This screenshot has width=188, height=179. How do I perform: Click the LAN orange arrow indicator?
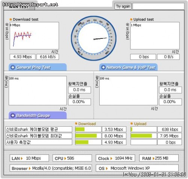22,158
